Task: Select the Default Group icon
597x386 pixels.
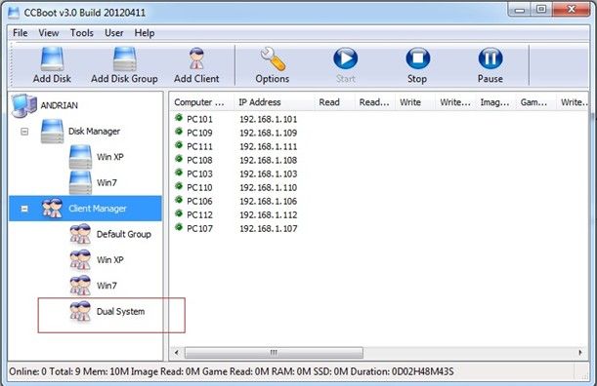Action: (80, 234)
